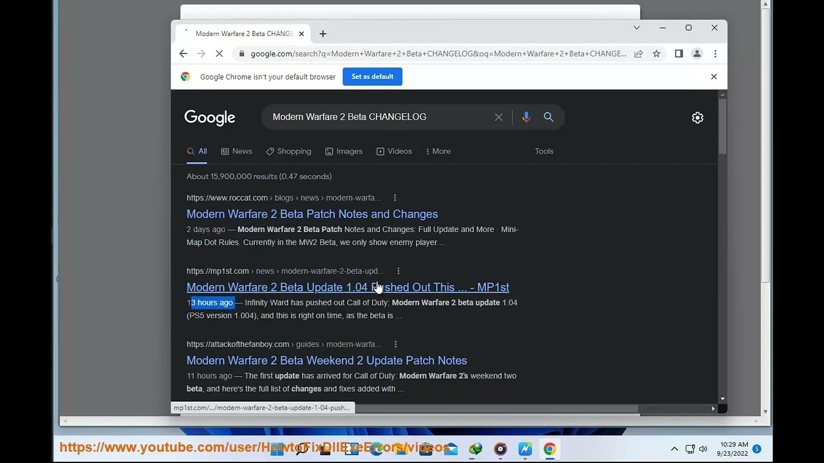Click the attackofthefanboy.com result URL
Screen dimensions: 824x463
(284, 345)
